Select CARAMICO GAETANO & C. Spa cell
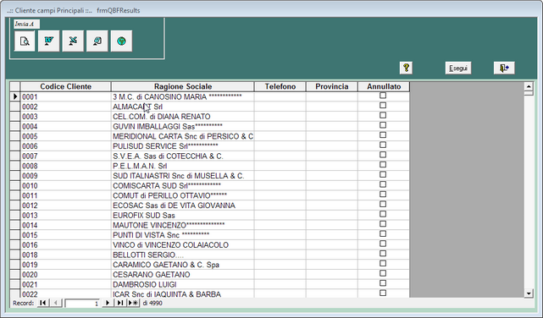 pos(182,265)
